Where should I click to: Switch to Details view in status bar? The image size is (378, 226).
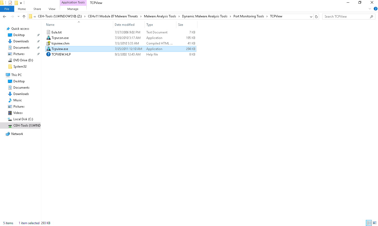369,223
